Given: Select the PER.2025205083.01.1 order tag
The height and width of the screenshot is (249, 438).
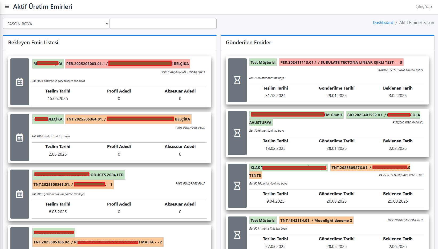Looking at the screenshot, I should (x=127, y=64).
